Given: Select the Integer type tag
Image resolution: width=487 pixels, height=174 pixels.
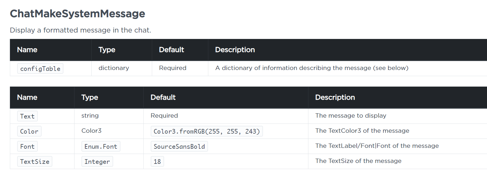Looking at the screenshot, I should point(97,162).
